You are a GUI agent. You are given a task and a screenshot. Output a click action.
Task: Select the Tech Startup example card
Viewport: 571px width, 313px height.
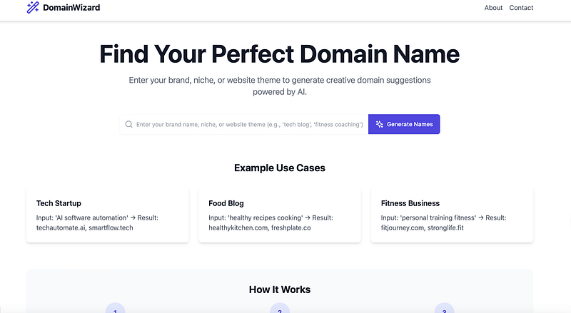107,215
